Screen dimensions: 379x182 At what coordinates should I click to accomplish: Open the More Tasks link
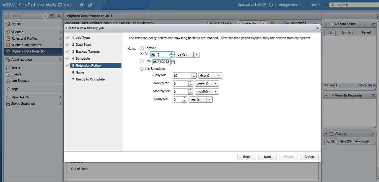(367, 85)
